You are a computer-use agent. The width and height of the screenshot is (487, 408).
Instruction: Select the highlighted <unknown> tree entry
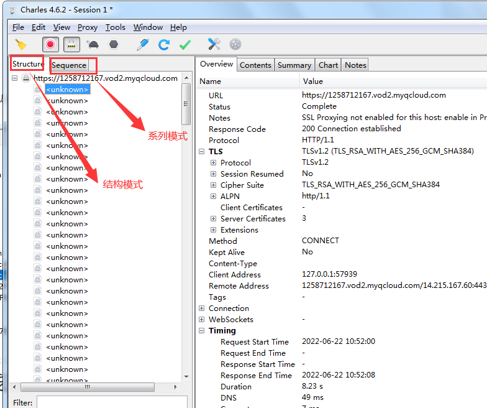(68, 90)
